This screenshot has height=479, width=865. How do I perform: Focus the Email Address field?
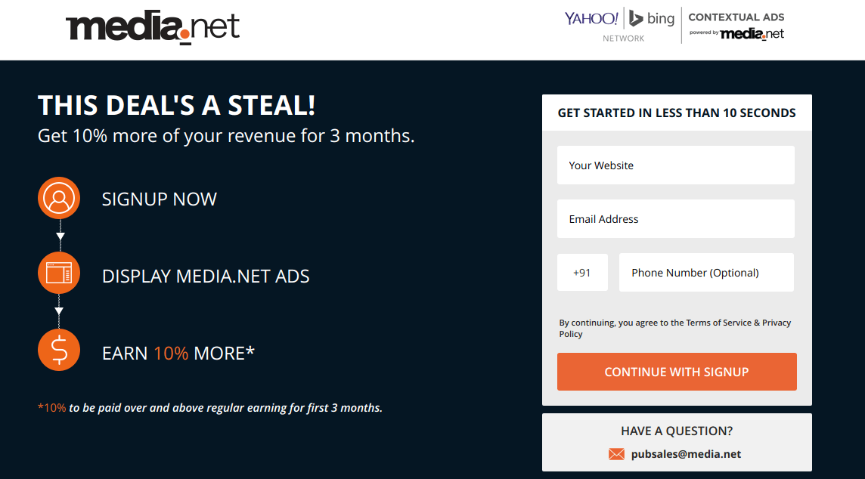pos(676,219)
